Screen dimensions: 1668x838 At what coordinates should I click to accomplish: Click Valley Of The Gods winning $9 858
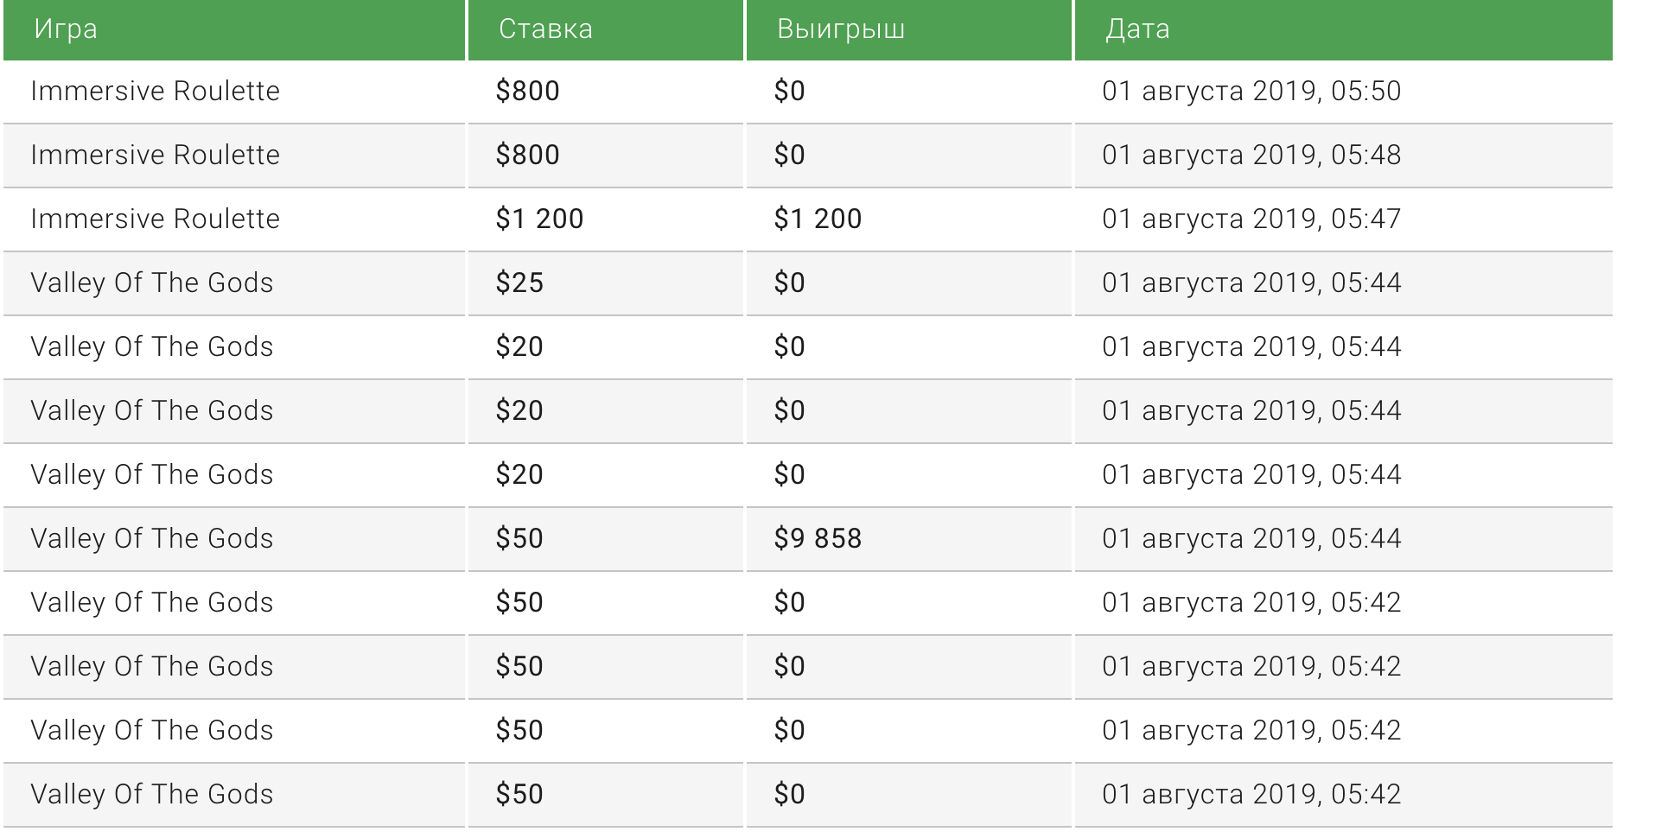152,539
